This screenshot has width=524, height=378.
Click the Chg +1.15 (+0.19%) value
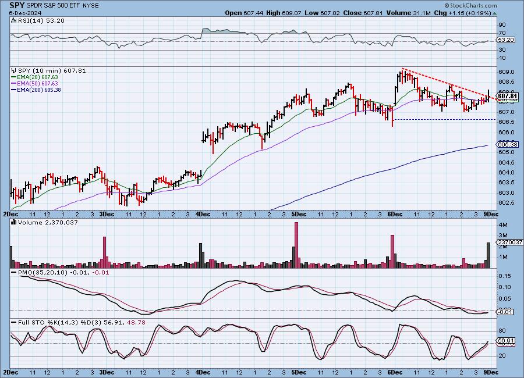(462, 13)
